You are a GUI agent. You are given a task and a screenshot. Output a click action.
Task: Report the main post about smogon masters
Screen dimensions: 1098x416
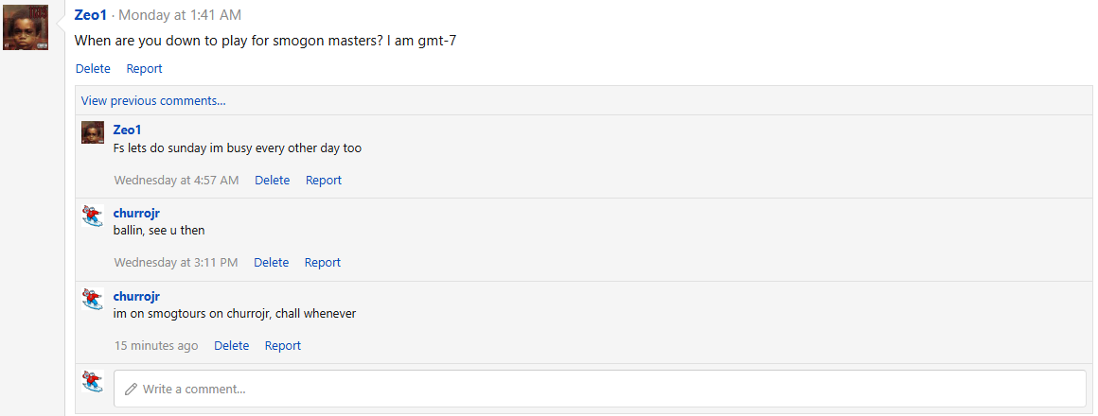coord(144,69)
